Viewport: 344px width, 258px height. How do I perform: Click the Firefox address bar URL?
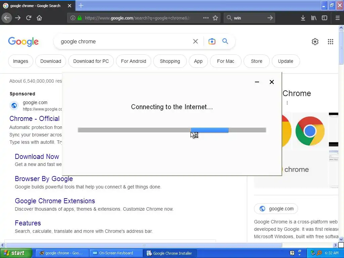click(137, 18)
